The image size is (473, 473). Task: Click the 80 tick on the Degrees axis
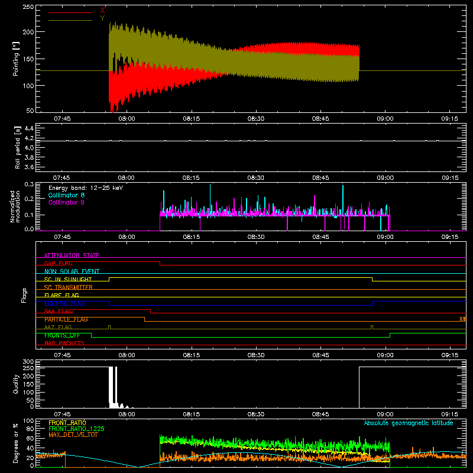30,429
